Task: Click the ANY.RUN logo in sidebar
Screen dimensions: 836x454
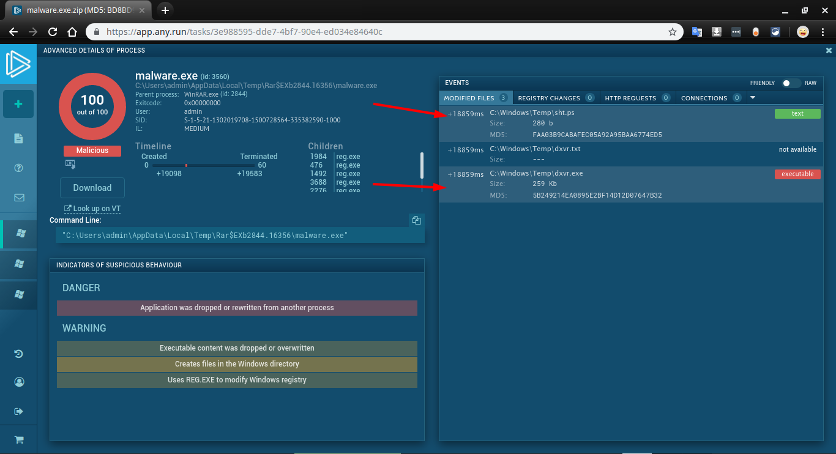Action: tap(18, 64)
